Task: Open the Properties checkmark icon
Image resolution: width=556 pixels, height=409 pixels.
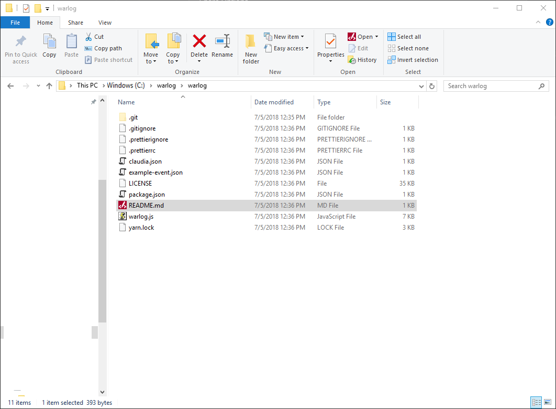Action: [330, 41]
